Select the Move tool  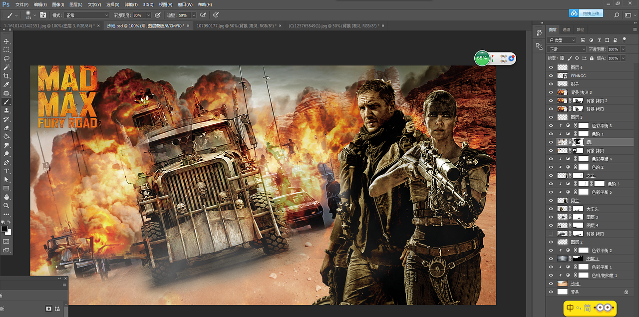[6, 41]
